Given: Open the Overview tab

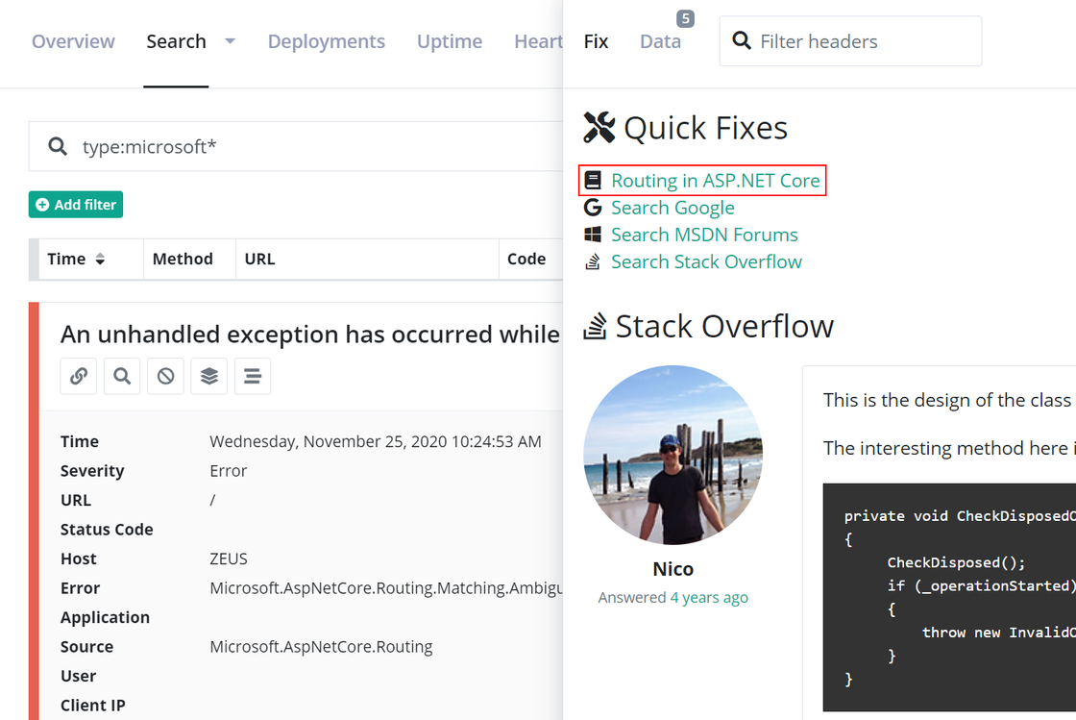Looking at the screenshot, I should (73, 41).
